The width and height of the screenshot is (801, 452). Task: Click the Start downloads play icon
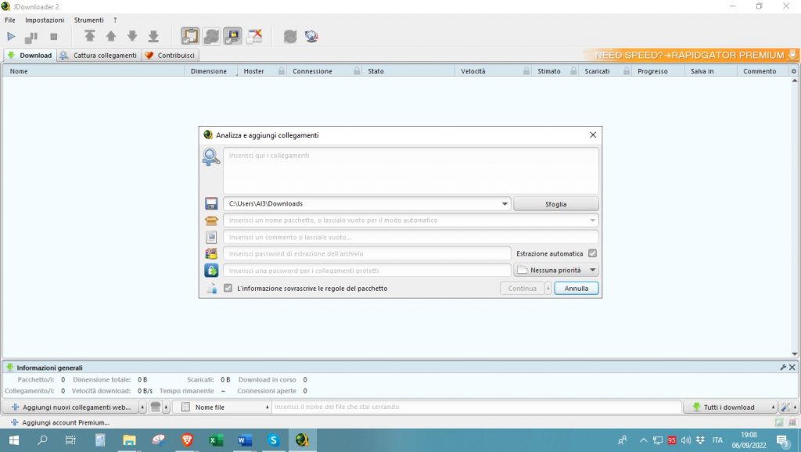(x=11, y=36)
